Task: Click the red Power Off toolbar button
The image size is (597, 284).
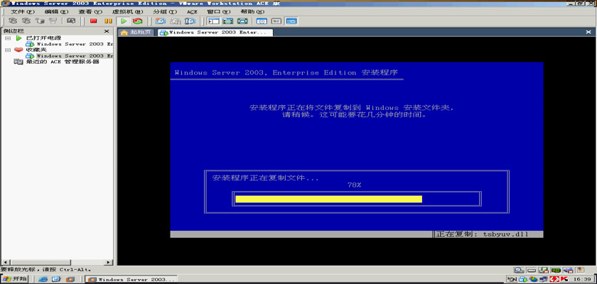Action: tap(93, 21)
